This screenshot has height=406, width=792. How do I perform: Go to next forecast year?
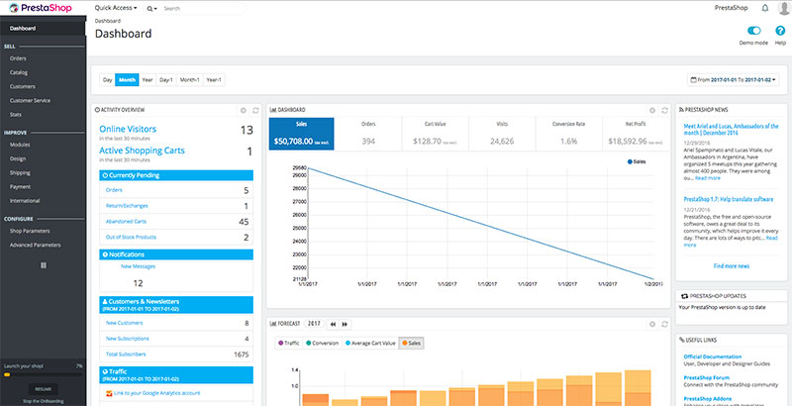(x=345, y=324)
